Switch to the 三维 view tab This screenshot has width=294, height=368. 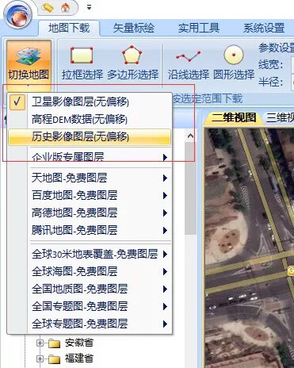pos(280,117)
